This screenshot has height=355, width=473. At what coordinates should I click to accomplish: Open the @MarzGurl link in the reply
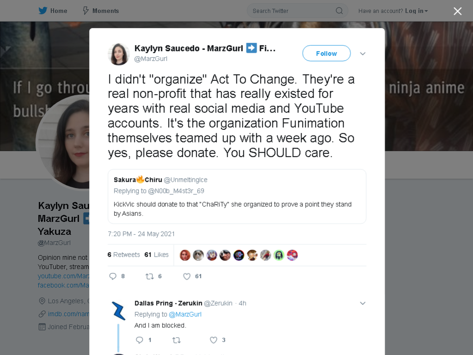185,314
